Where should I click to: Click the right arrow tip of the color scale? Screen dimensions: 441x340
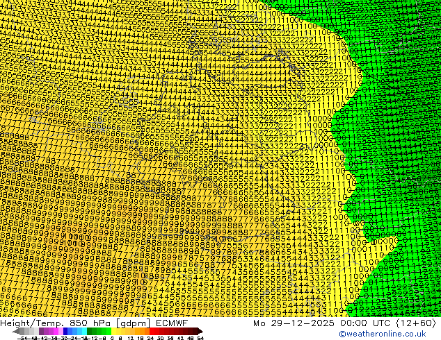point(202,332)
